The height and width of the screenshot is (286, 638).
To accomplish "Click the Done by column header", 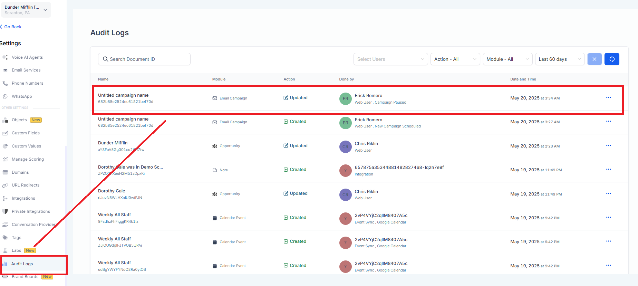I will tap(346, 79).
